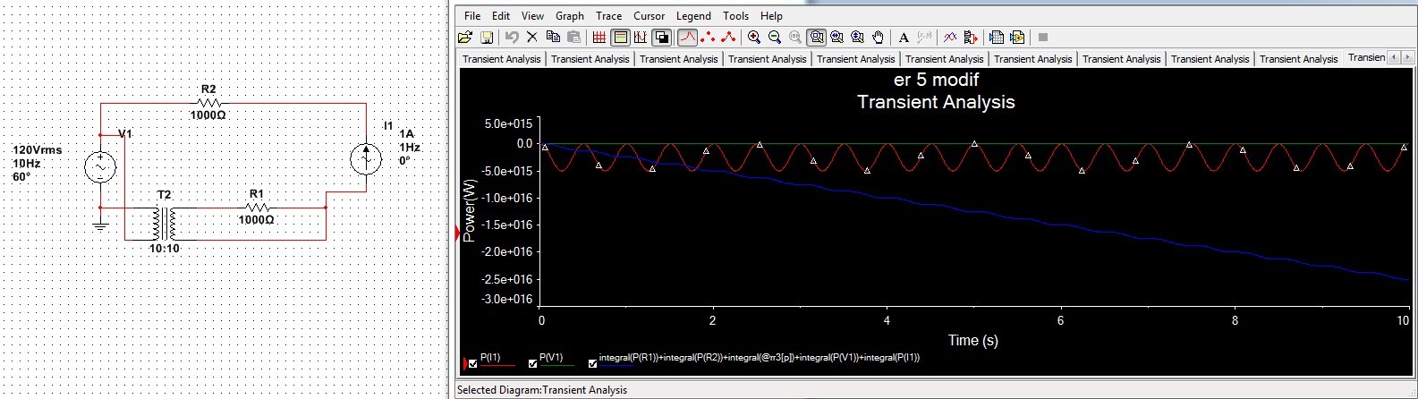Viewport: 1418px width, 399px height.
Task: Click the Open file icon in Grapher toolbar
Action: tap(464, 37)
